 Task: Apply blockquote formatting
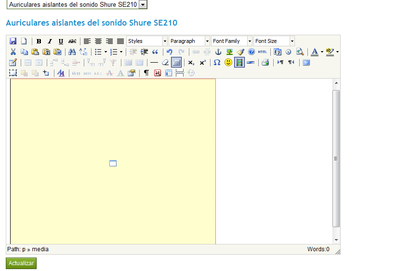pos(155,52)
